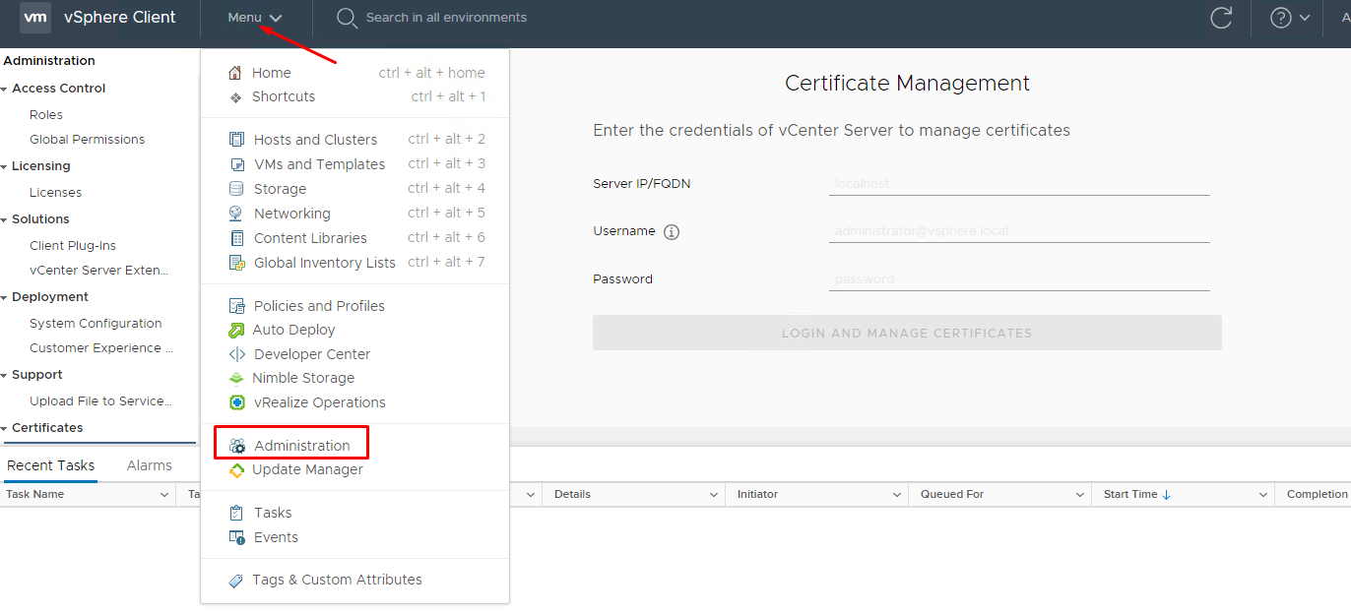Screen dimensions: 1351x614
Task: Click the vRealize Operations icon
Action: point(236,402)
